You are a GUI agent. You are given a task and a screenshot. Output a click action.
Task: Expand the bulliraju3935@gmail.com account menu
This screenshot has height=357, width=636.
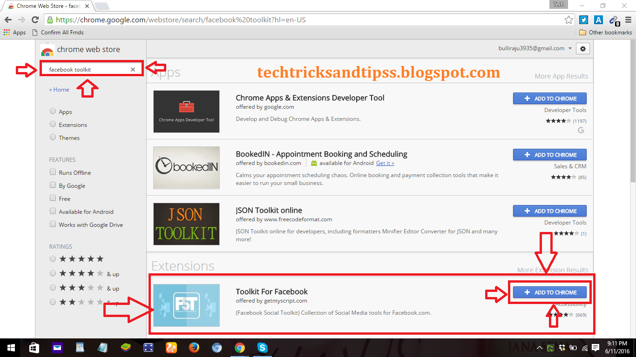(x=535, y=48)
